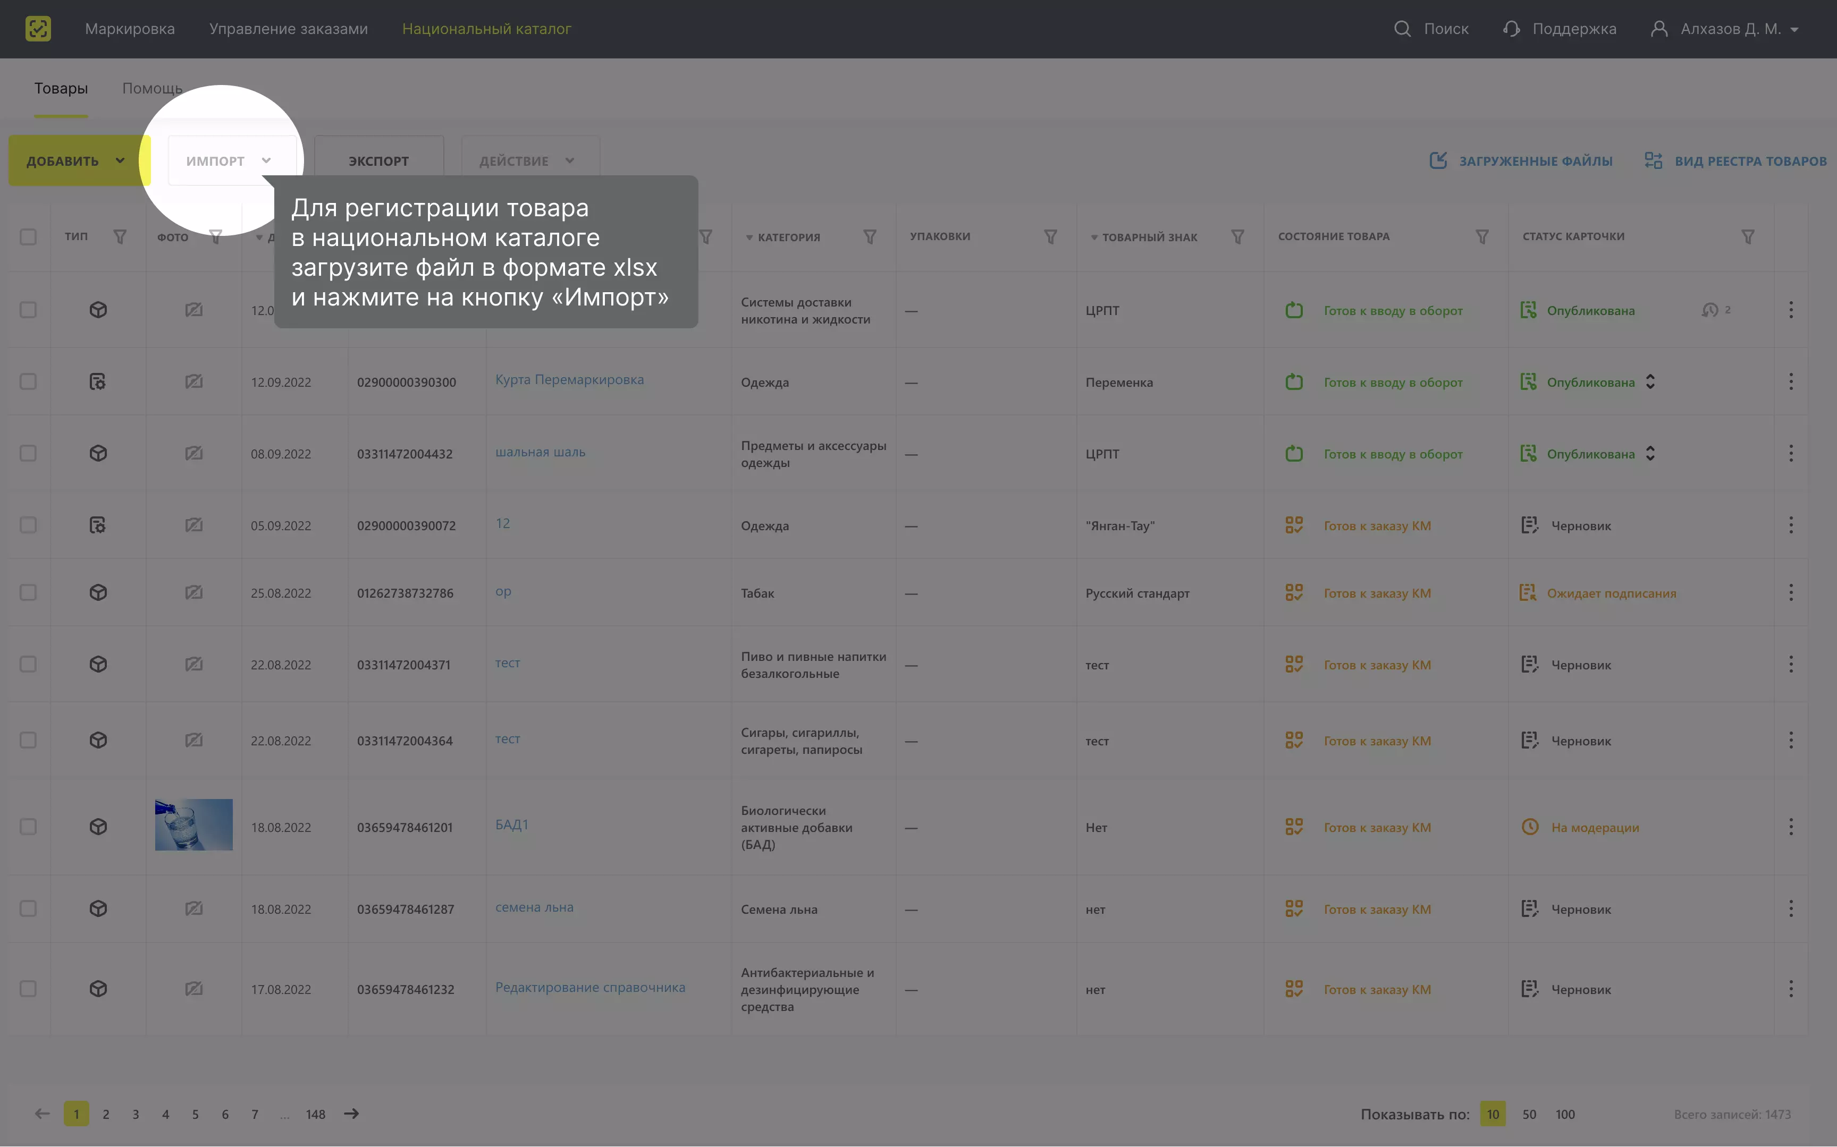This screenshot has width=1837, height=1147.
Task: Open row menu for Курта Перемаркировка
Action: point(1791,381)
